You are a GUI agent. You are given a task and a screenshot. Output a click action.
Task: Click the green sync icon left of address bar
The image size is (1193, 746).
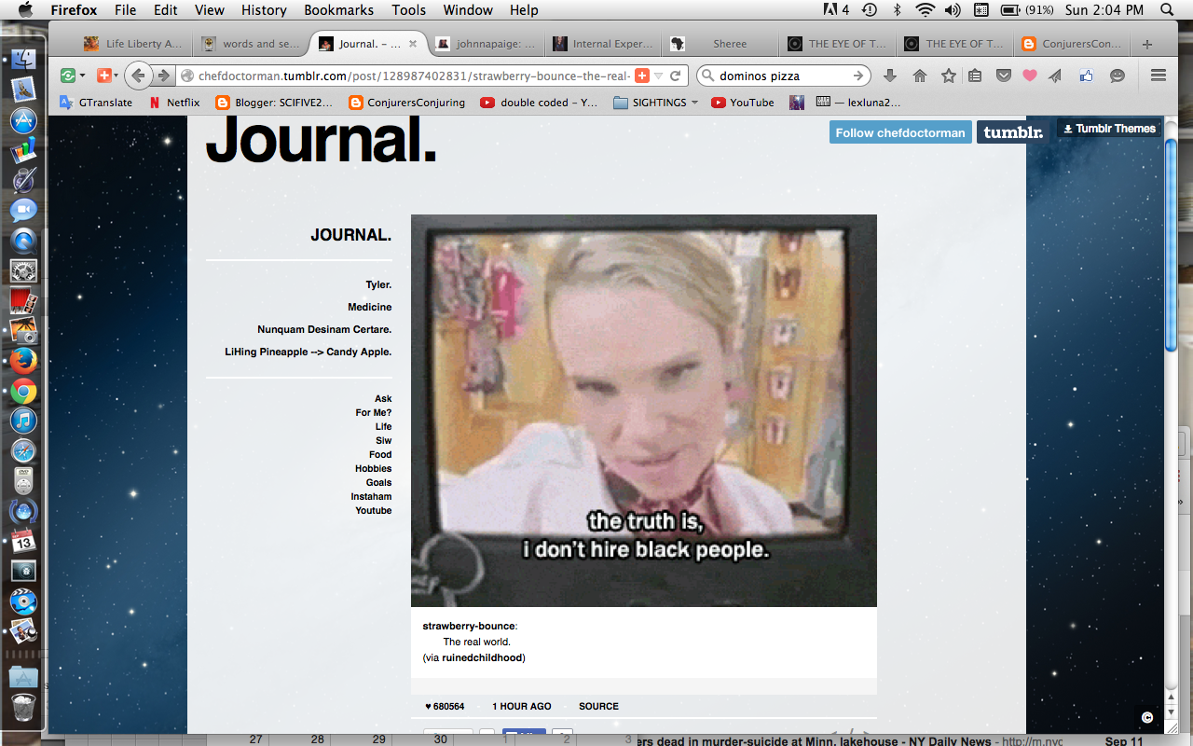pyautogui.click(x=68, y=76)
